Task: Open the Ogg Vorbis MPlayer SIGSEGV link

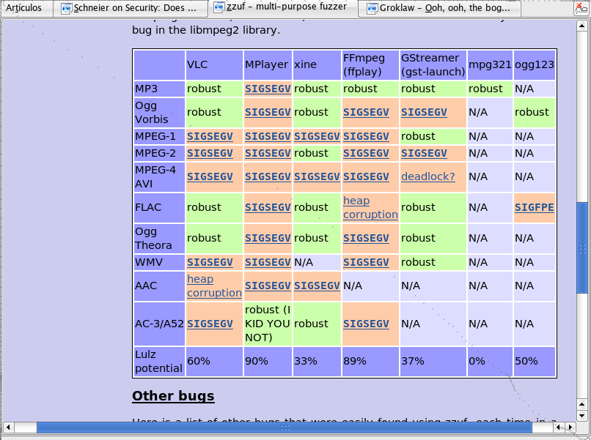Action: coord(268,112)
